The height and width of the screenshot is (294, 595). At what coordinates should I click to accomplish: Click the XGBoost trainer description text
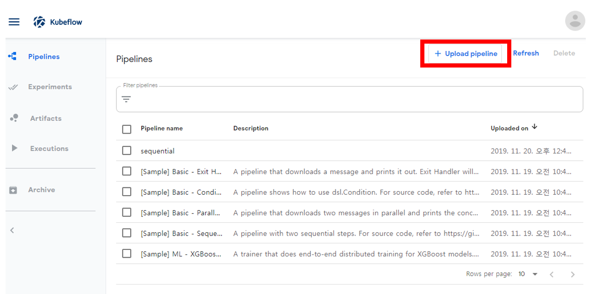pyautogui.click(x=356, y=254)
